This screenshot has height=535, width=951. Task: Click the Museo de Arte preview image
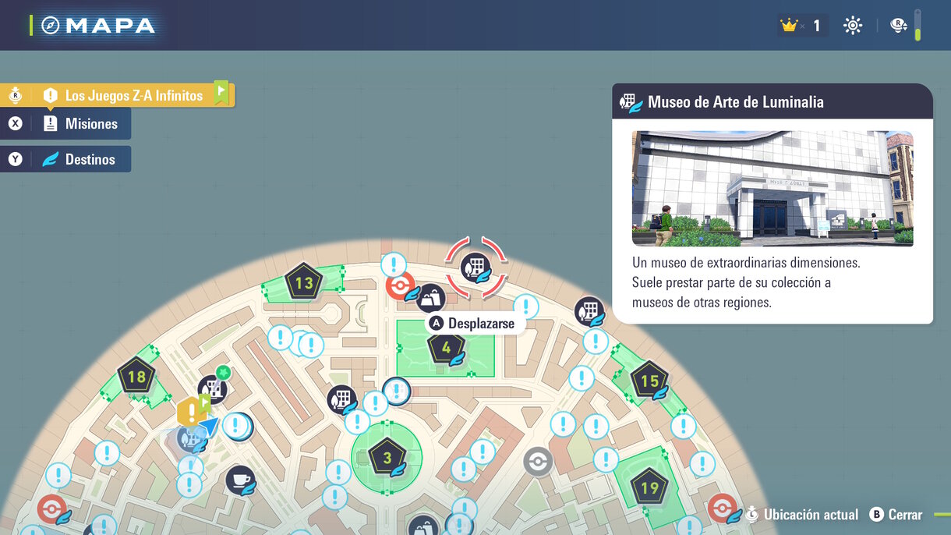point(772,189)
